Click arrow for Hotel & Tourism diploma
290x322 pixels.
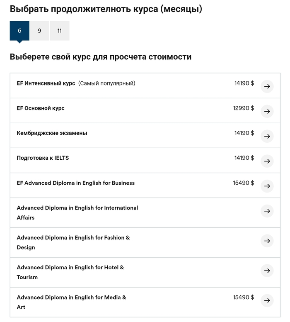[x=267, y=271]
